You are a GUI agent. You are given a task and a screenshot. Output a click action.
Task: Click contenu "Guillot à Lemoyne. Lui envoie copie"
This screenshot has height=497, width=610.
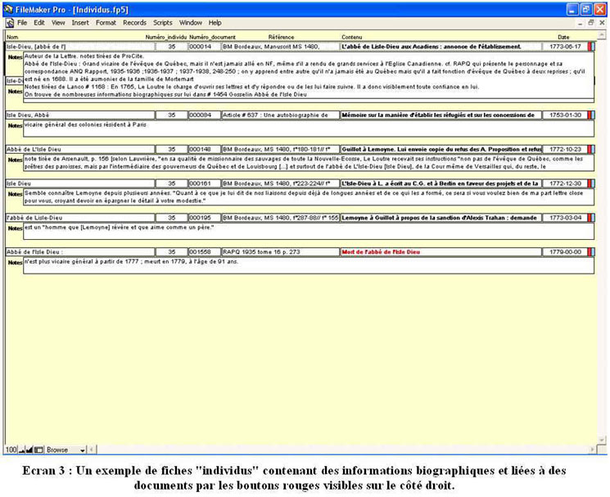(441, 149)
